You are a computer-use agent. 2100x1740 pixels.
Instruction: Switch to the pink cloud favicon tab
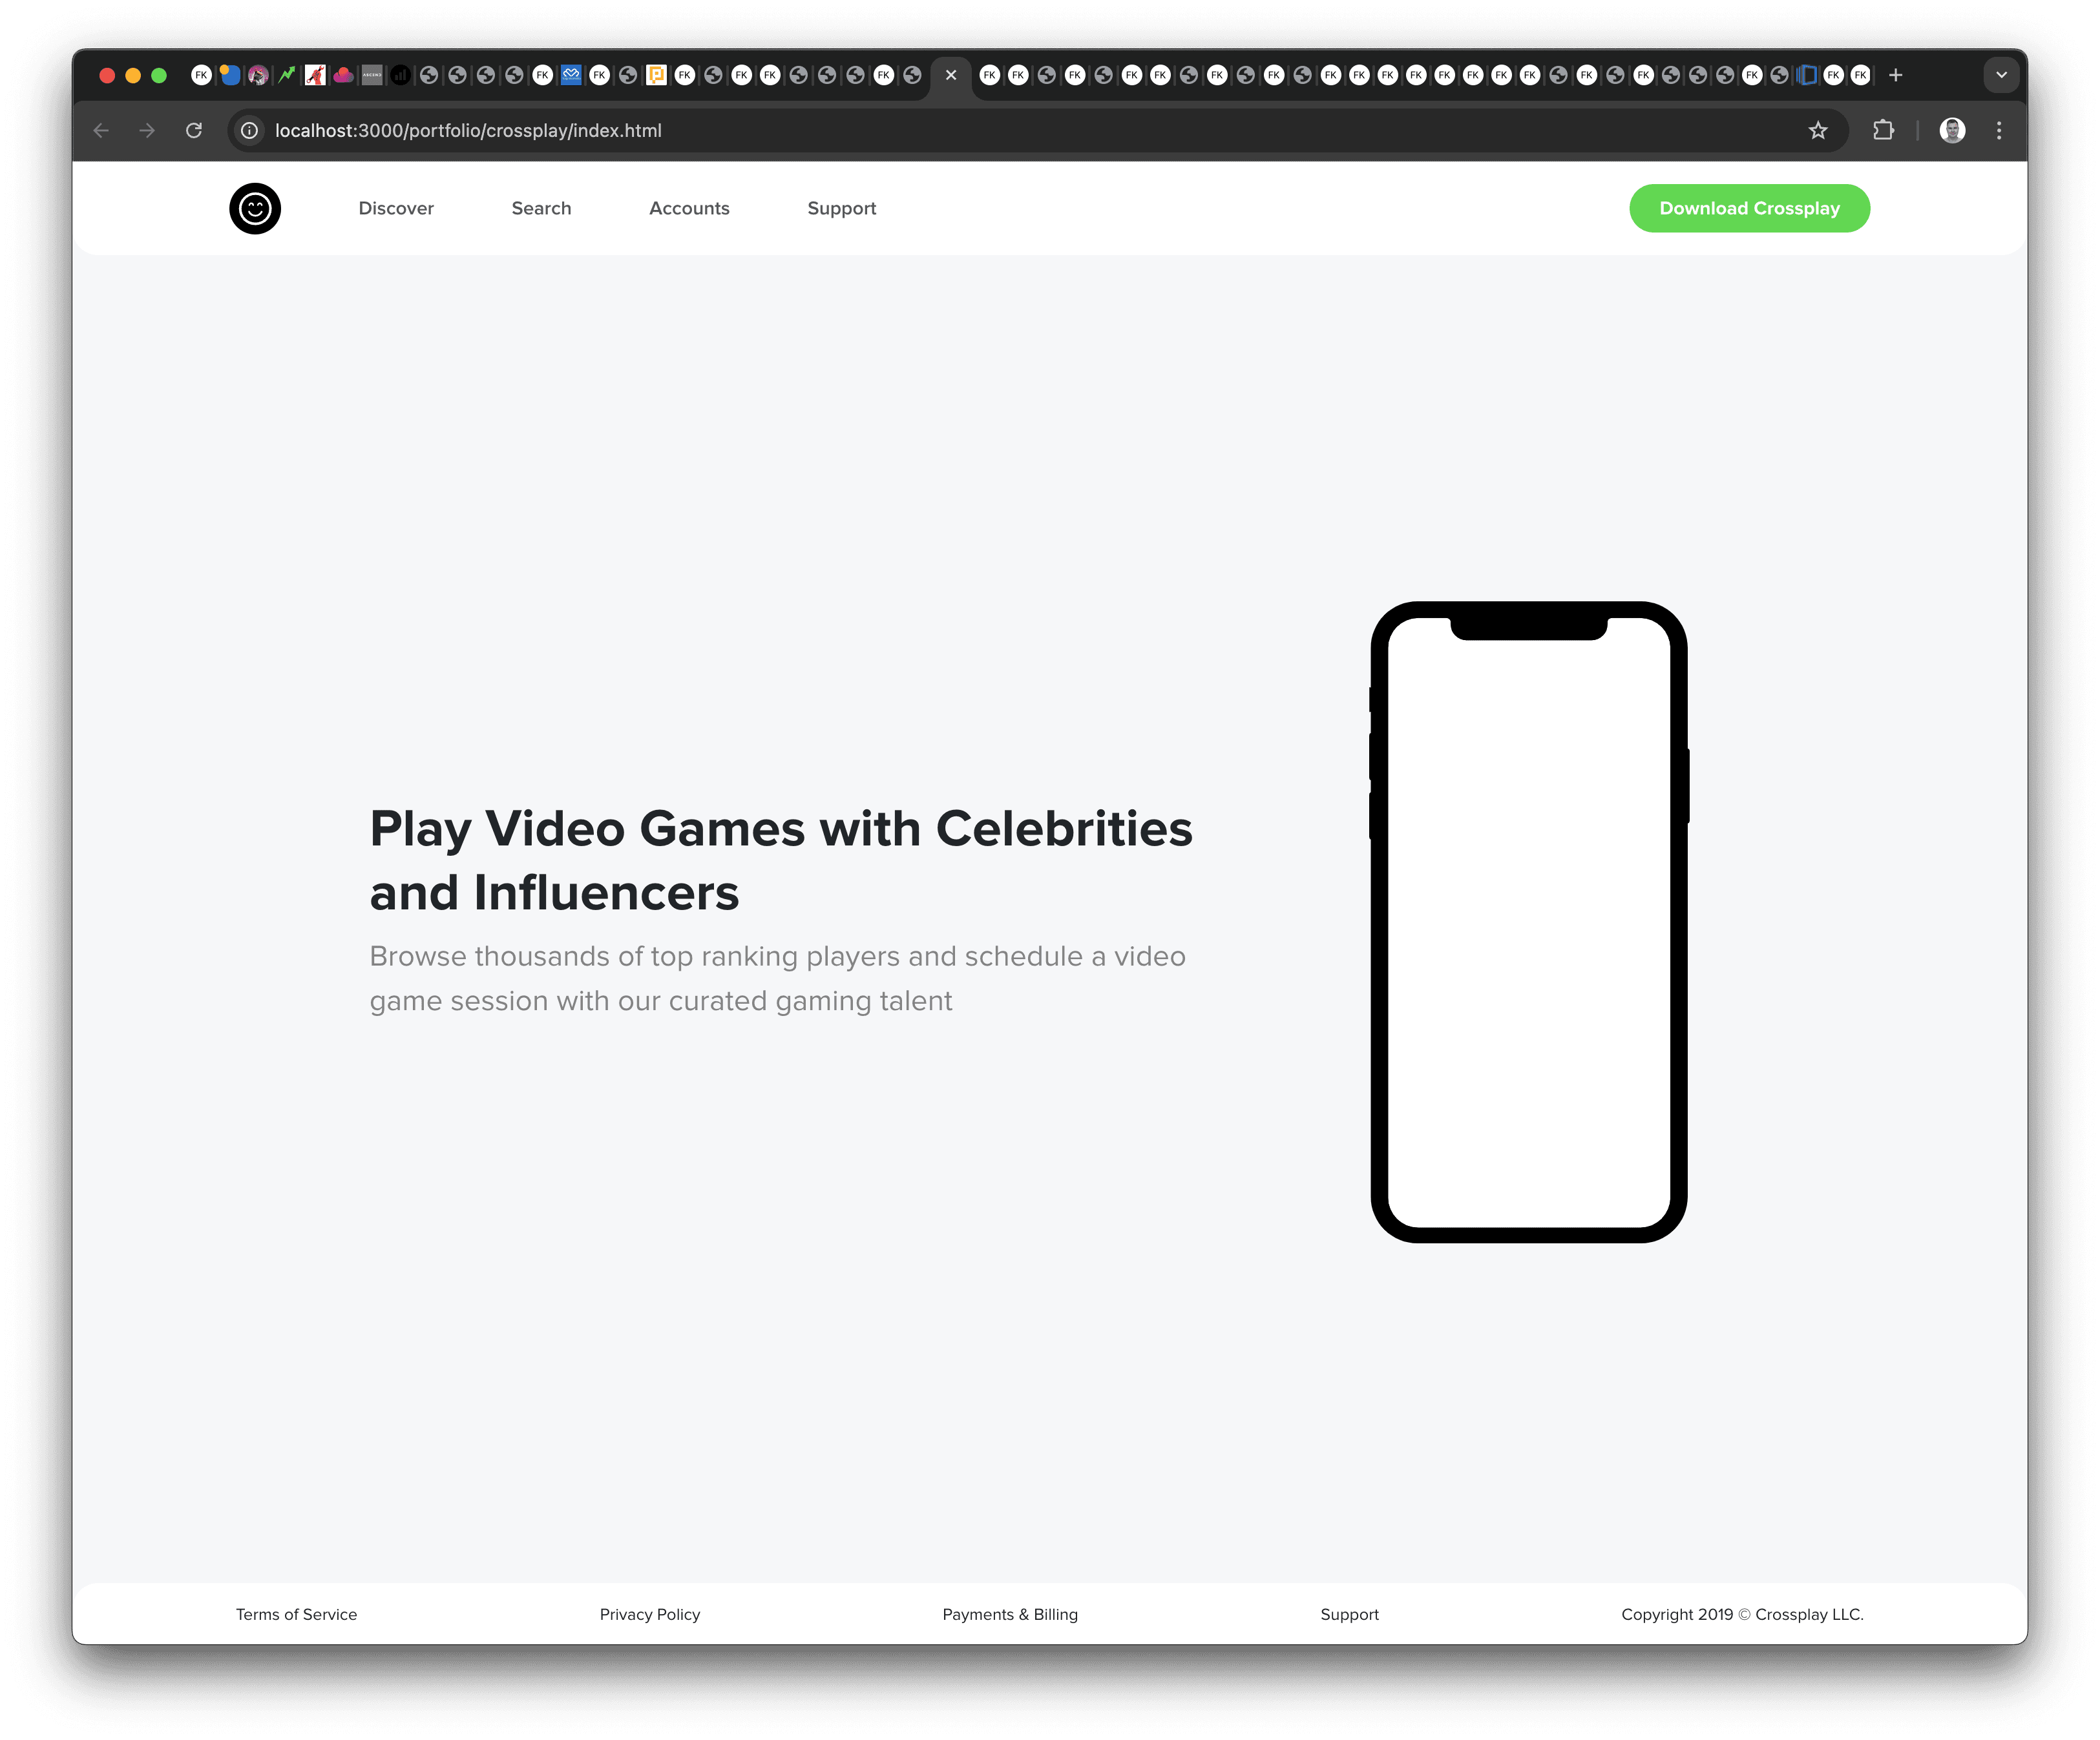pos(343,75)
